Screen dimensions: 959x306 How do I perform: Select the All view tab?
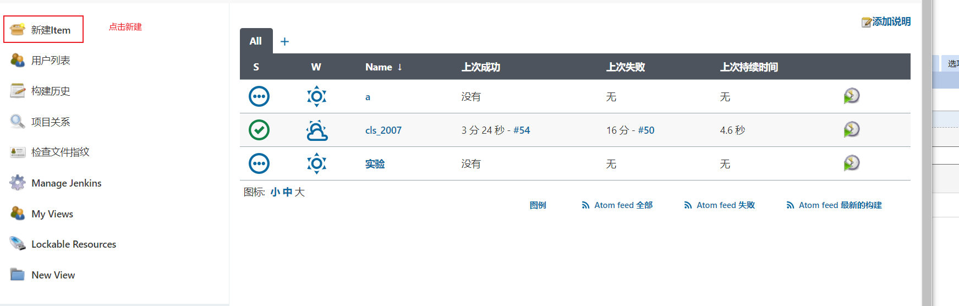[256, 41]
